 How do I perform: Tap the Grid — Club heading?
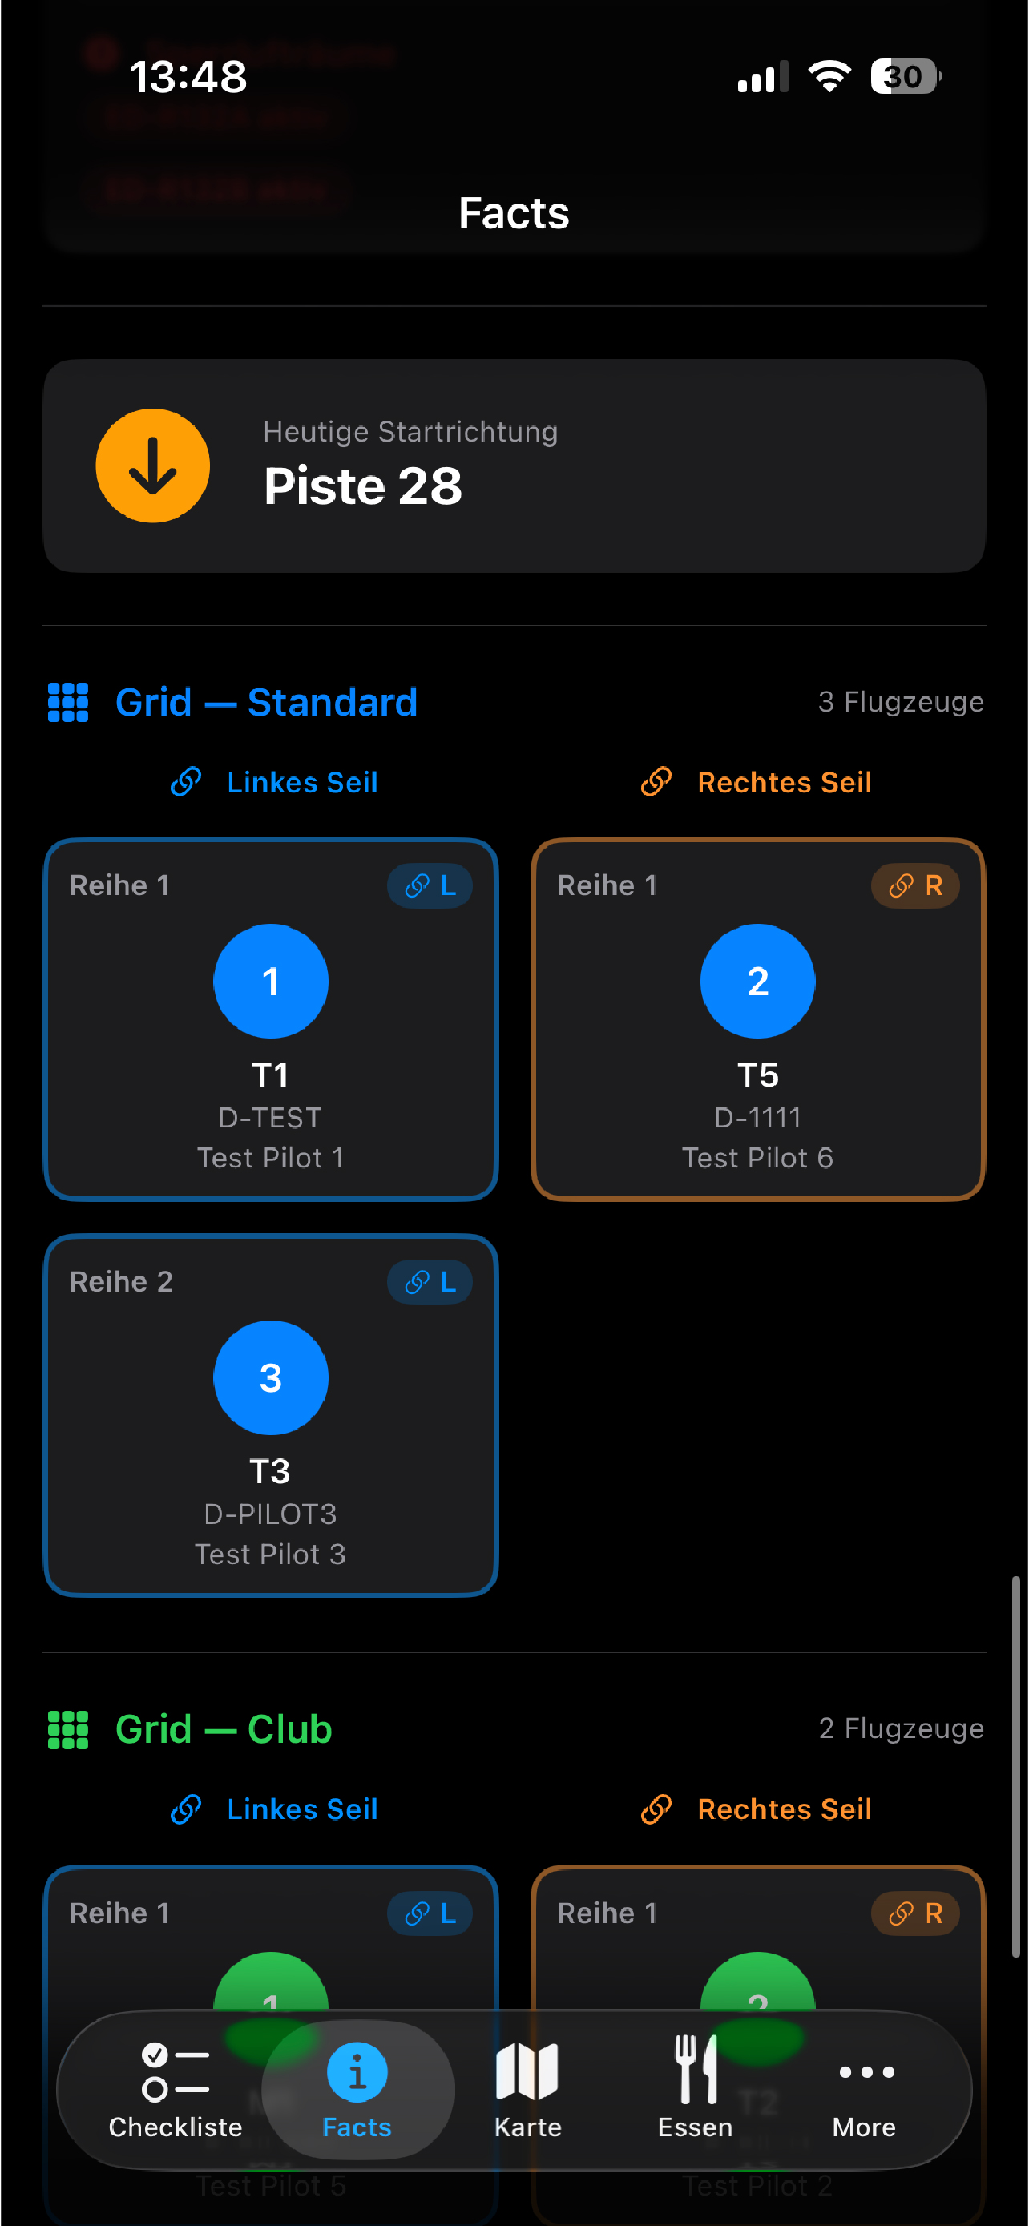(224, 1729)
